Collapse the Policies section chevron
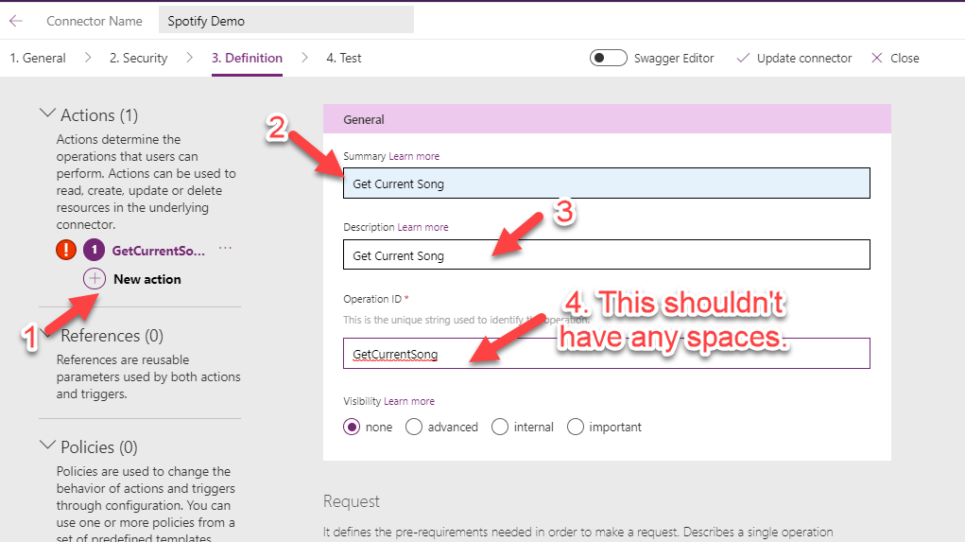Viewport: 965px width, 542px height. pos(47,446)
